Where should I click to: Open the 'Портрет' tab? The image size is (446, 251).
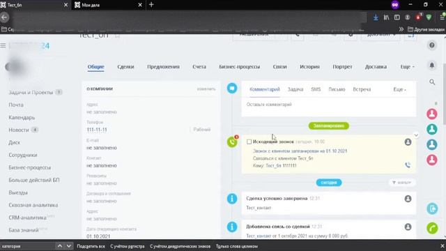click(x=342, y=67)
